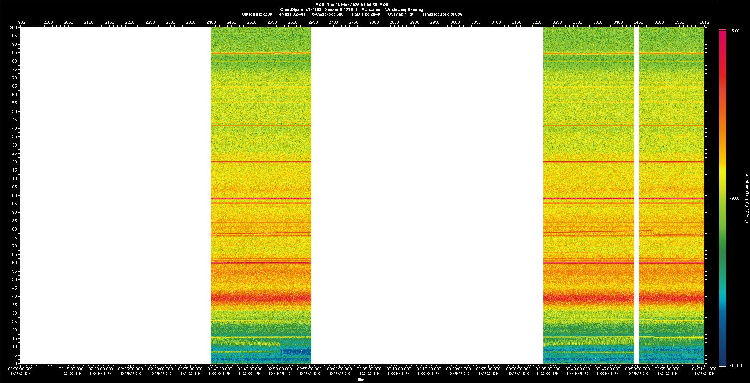Click the Cuttoff(Hz):200 parameter
The width and height of the screenshot is (750, 383).
(257, 14)
